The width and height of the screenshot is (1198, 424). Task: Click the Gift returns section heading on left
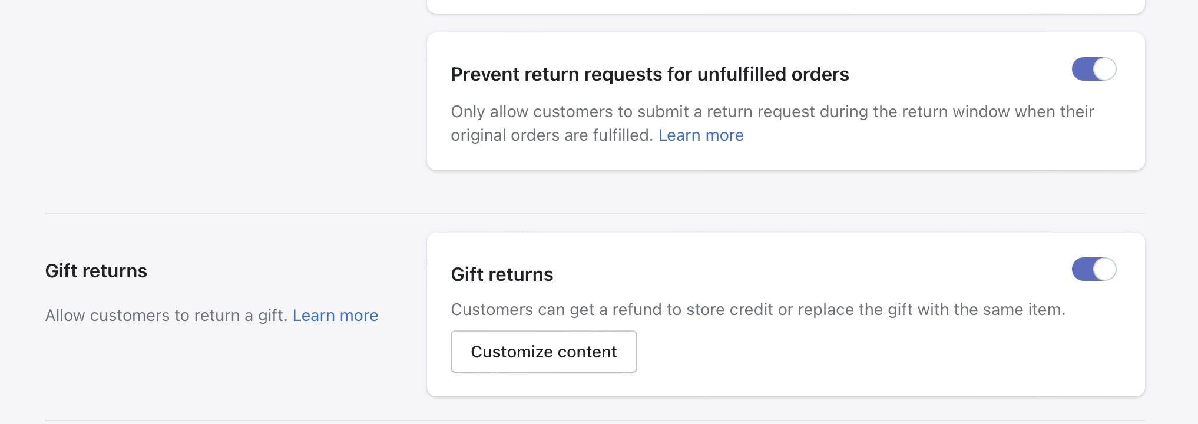tap(96, 271)
